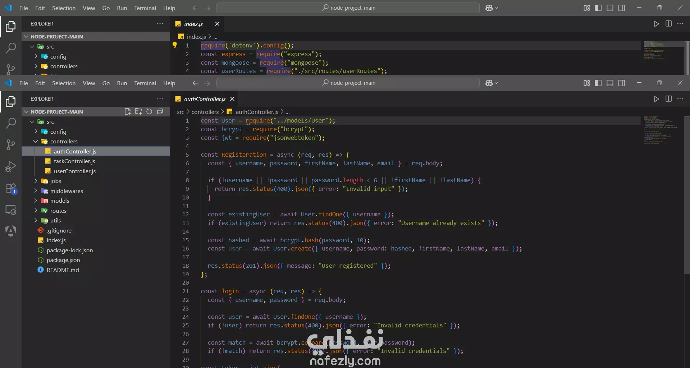This screenshot has width=690, height=368.
Task: Open Copilot chat menu in authController window
Action: coord(492,83)
